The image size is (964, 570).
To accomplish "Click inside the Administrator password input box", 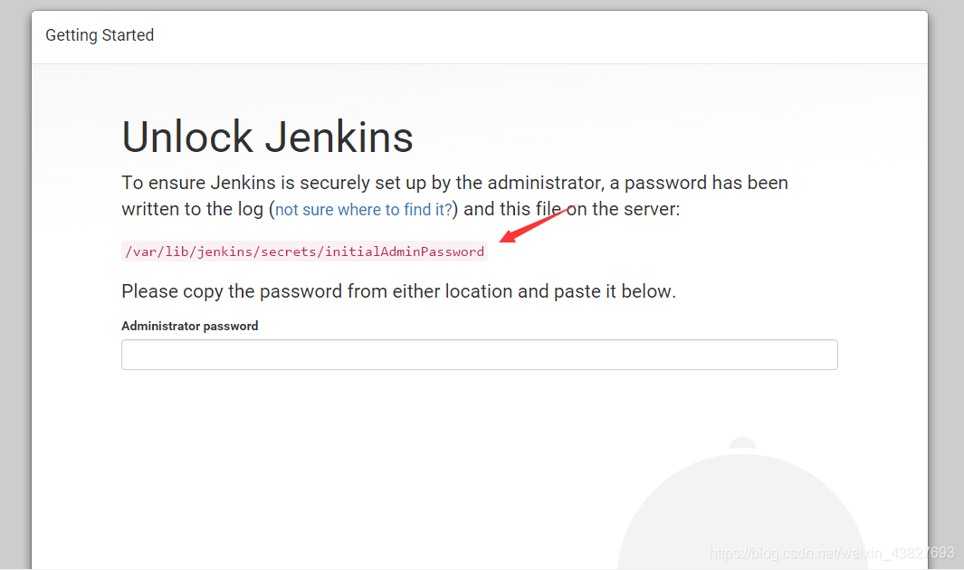I will point(480,355).
